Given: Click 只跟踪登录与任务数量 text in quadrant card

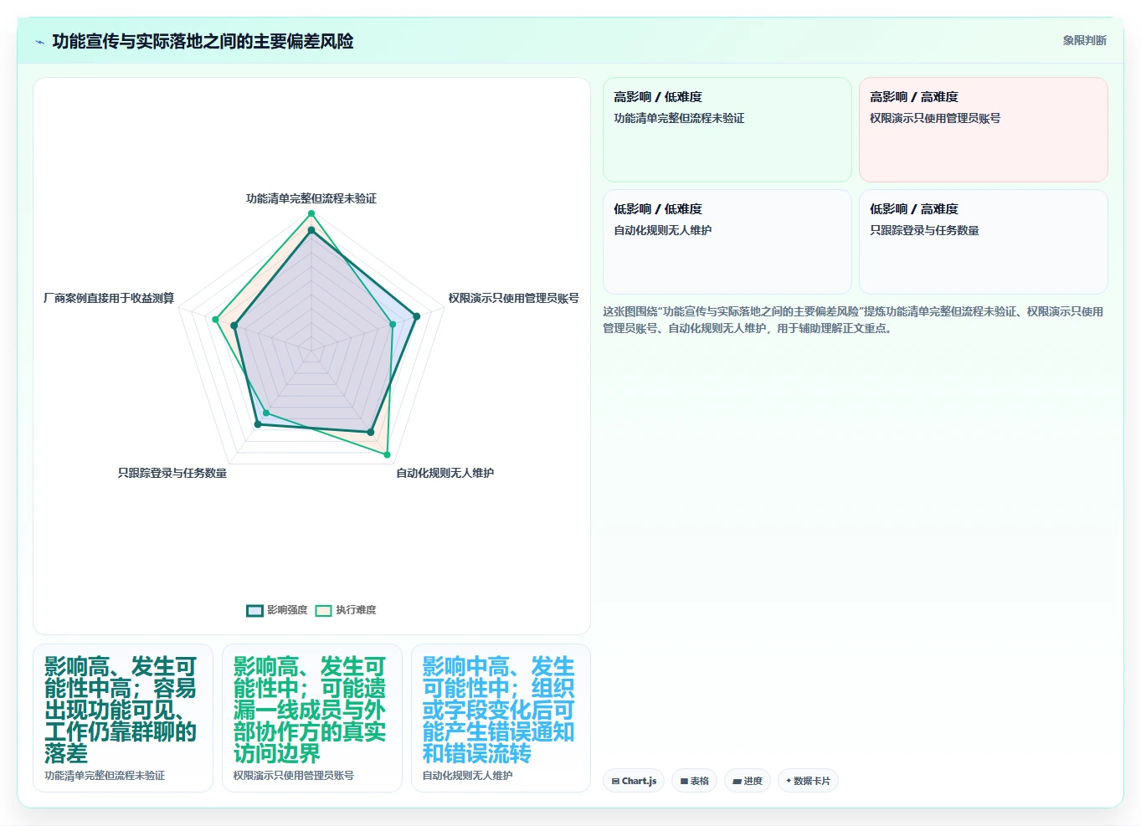Looking at the screenshot, I should coord(924,230).
